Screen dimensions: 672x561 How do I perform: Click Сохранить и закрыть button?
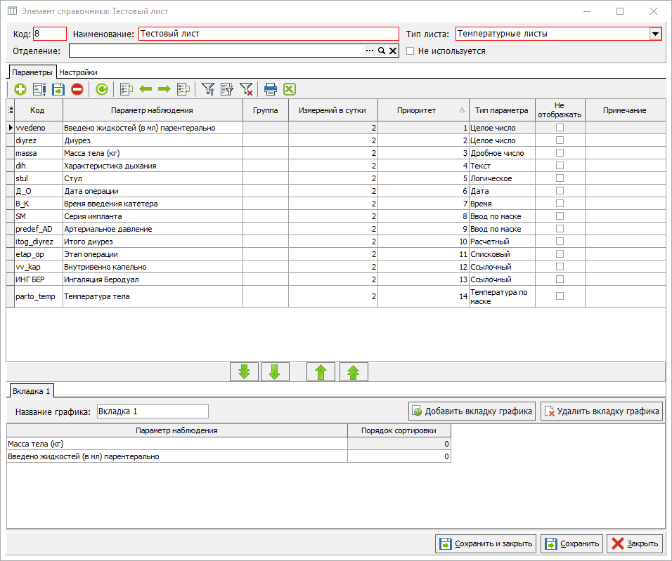click(486, 543)
